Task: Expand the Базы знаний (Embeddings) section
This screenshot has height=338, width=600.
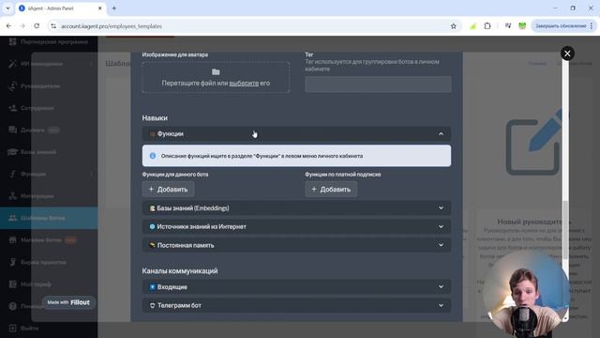Action: 296,208
